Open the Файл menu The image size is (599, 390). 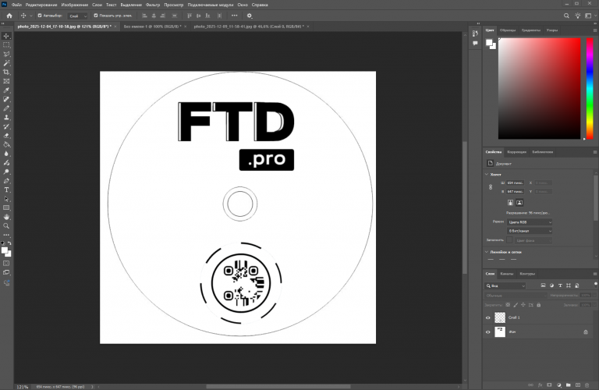pos(16,5)
